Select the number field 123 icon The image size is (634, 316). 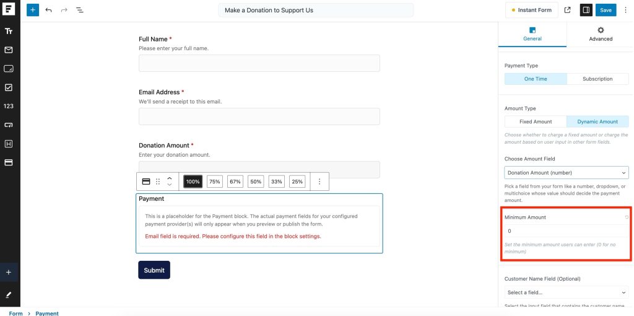coord(9,106)
